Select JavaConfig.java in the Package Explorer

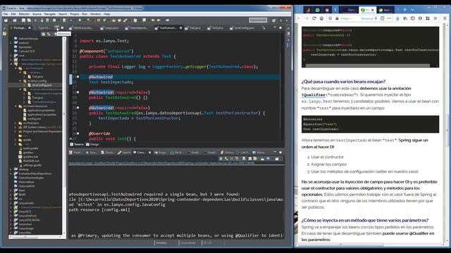[42, 85]
